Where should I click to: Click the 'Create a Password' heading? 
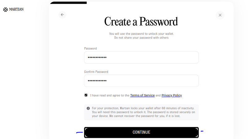[141, 21]
